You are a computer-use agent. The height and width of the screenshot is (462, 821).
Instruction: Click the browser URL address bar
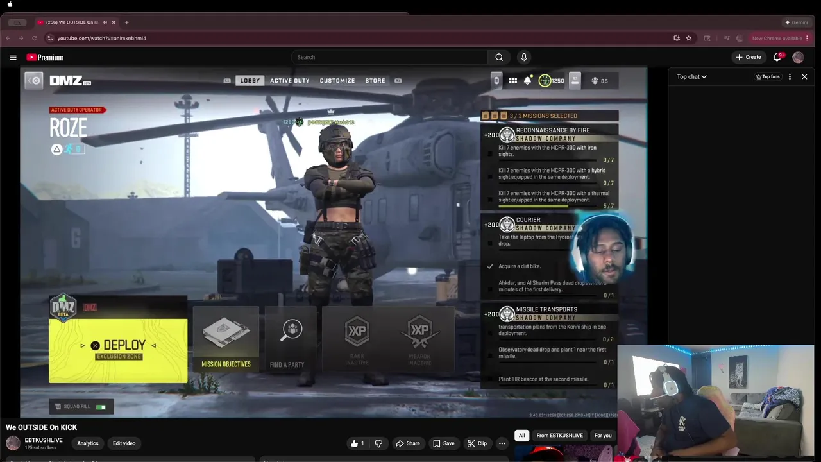[359, 38]
